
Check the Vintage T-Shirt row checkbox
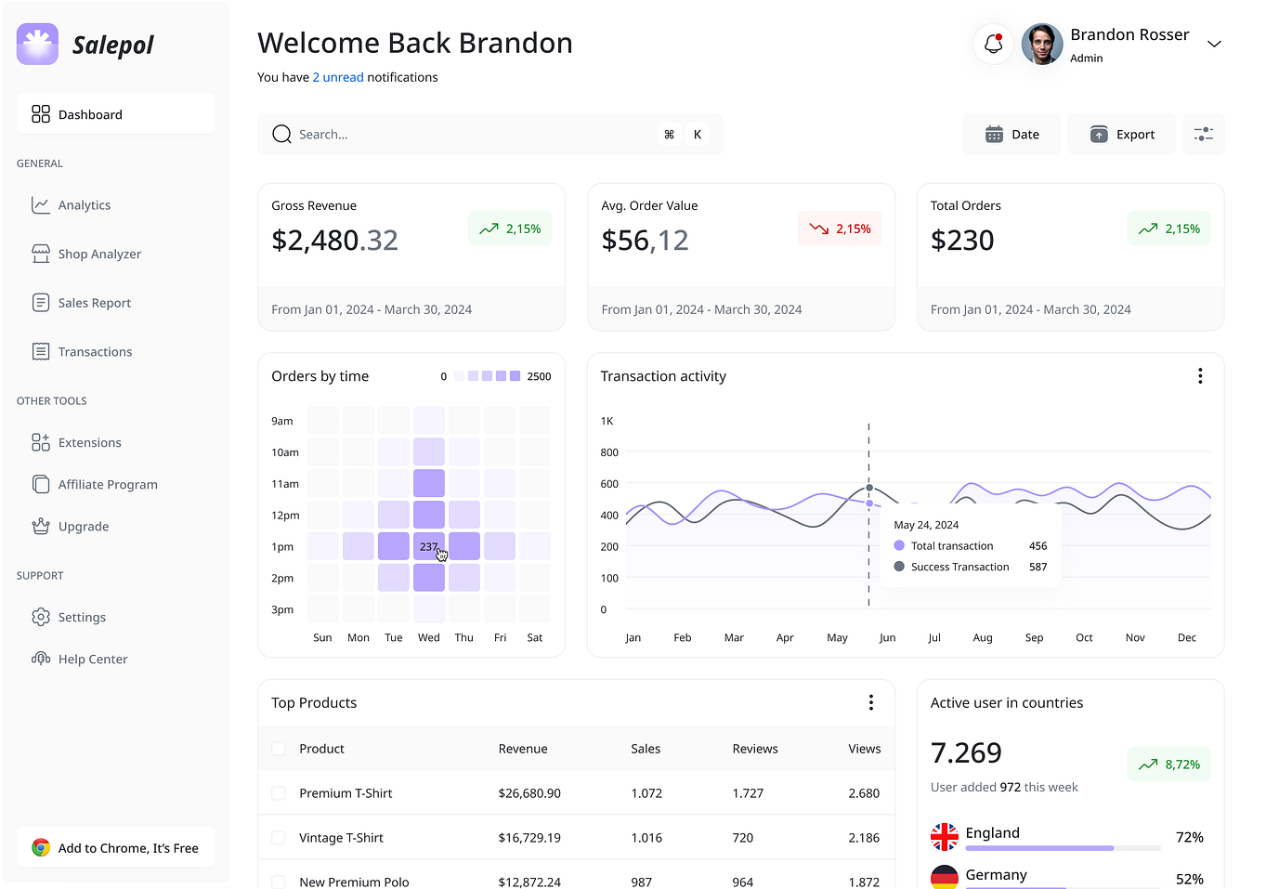click(x=279, y=838)
